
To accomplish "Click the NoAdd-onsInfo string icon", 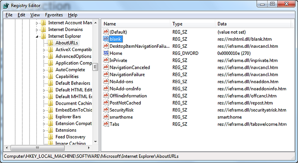I will (106, 88).
